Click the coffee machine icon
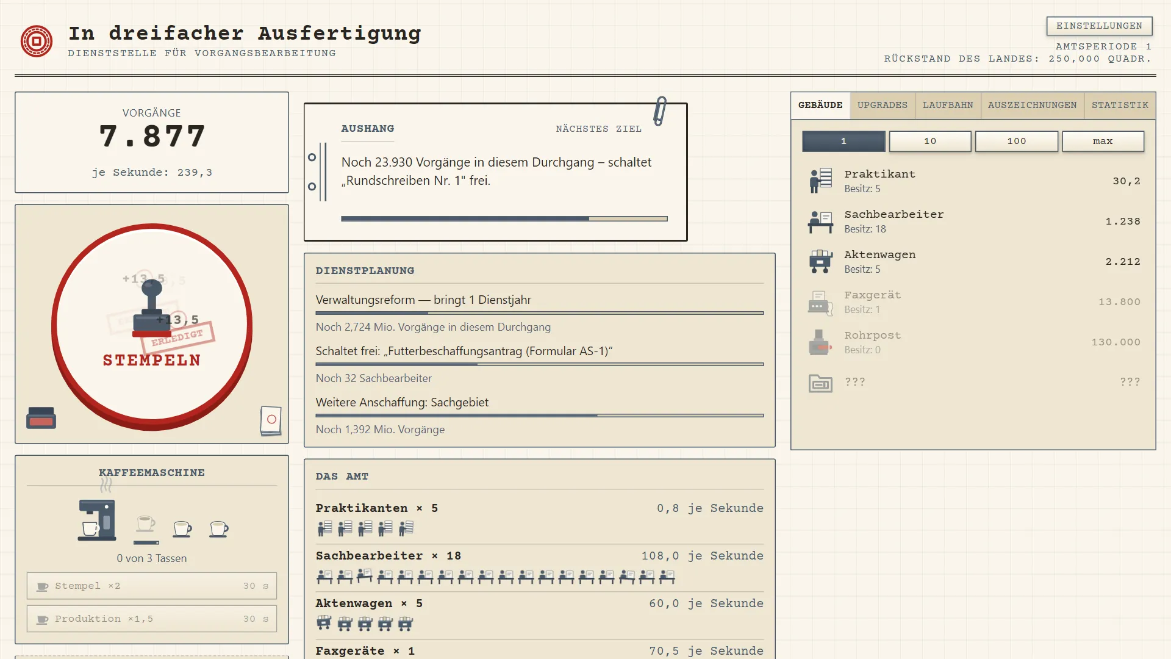The height and width of the screenshot is (659, 1171). point(97,520)
